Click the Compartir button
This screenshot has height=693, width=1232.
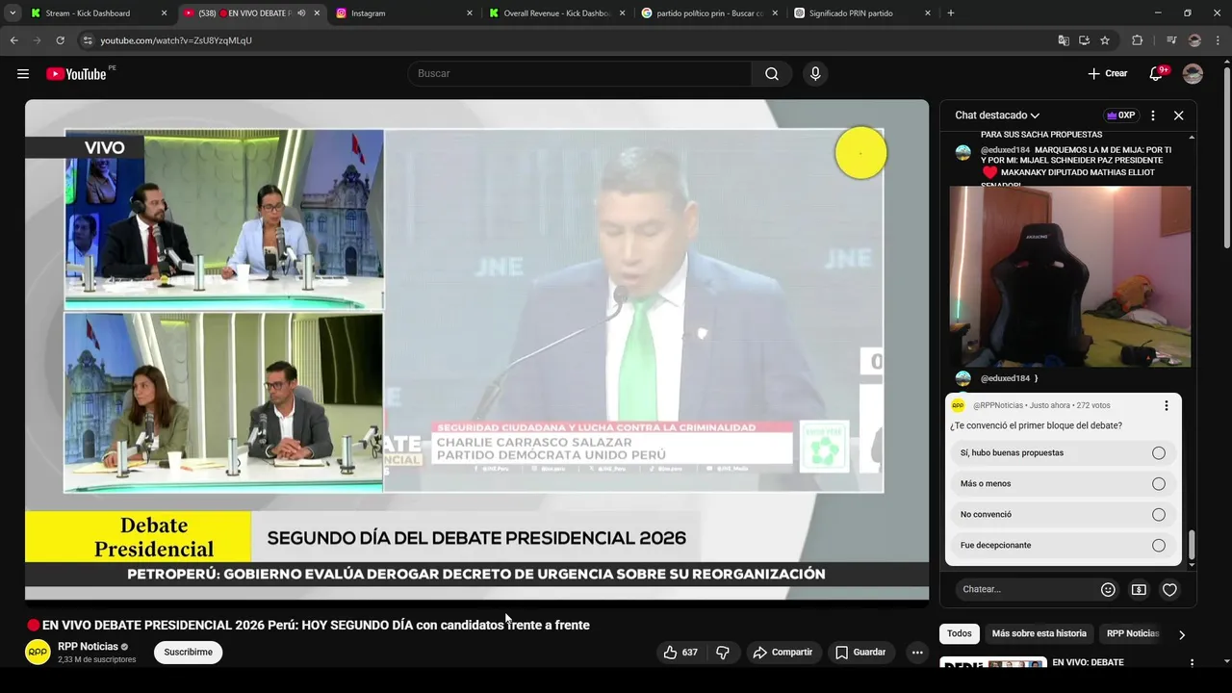[783, 653]
